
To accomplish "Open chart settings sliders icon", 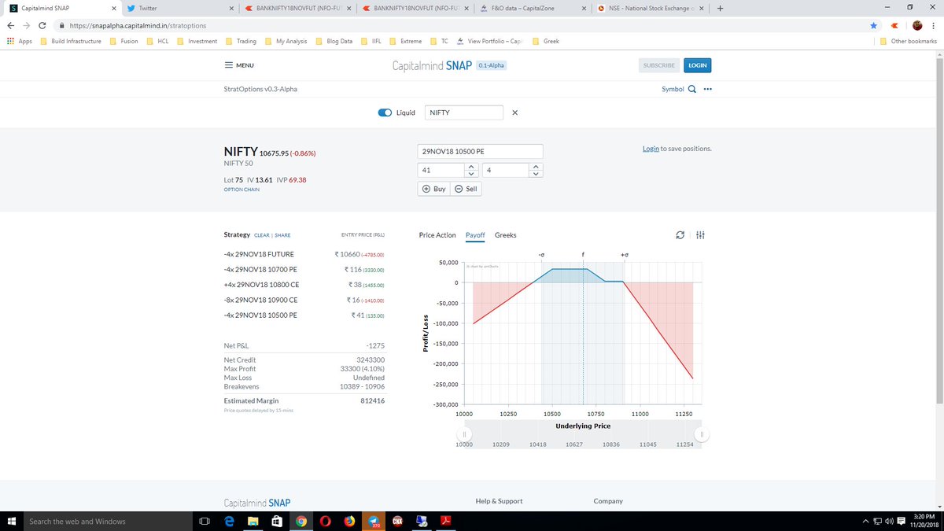I will (x=700, y=235).
